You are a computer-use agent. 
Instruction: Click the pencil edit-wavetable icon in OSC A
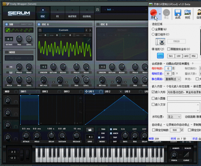click(x=89, y=40)
